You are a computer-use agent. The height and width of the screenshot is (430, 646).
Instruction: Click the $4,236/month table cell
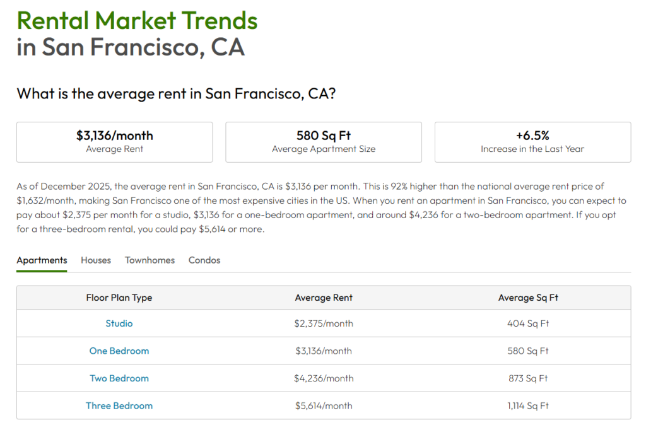[x=324, y=378]
